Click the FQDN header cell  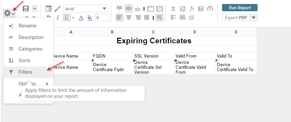(112, 56)
